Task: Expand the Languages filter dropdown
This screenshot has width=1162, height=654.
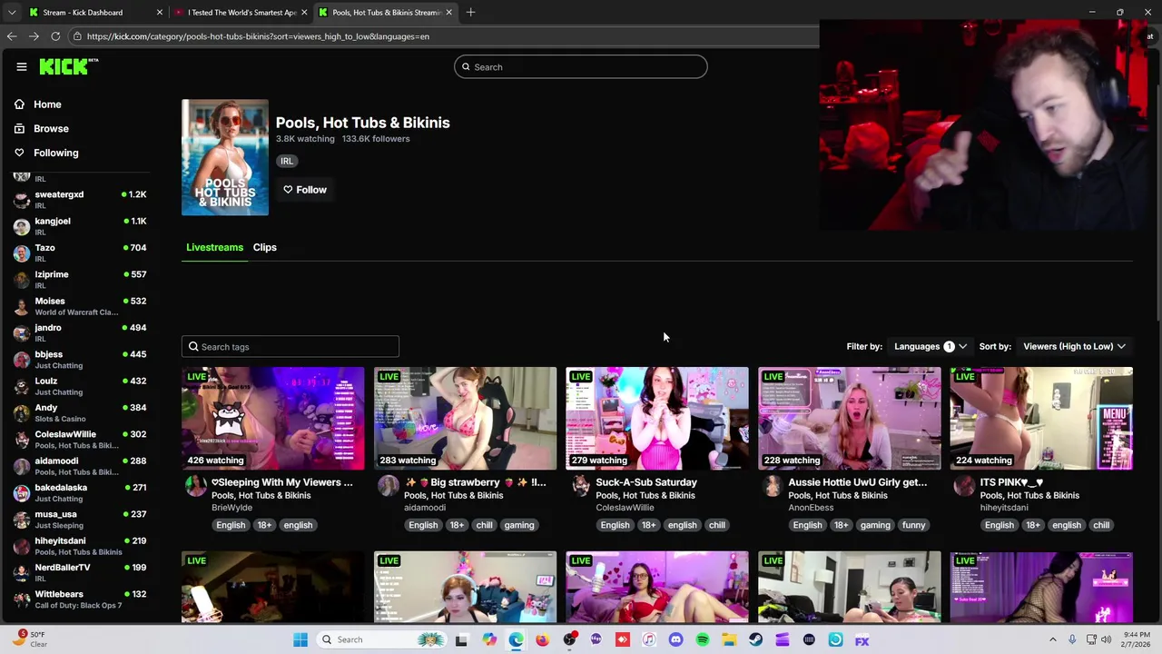Action: (930, 346)
